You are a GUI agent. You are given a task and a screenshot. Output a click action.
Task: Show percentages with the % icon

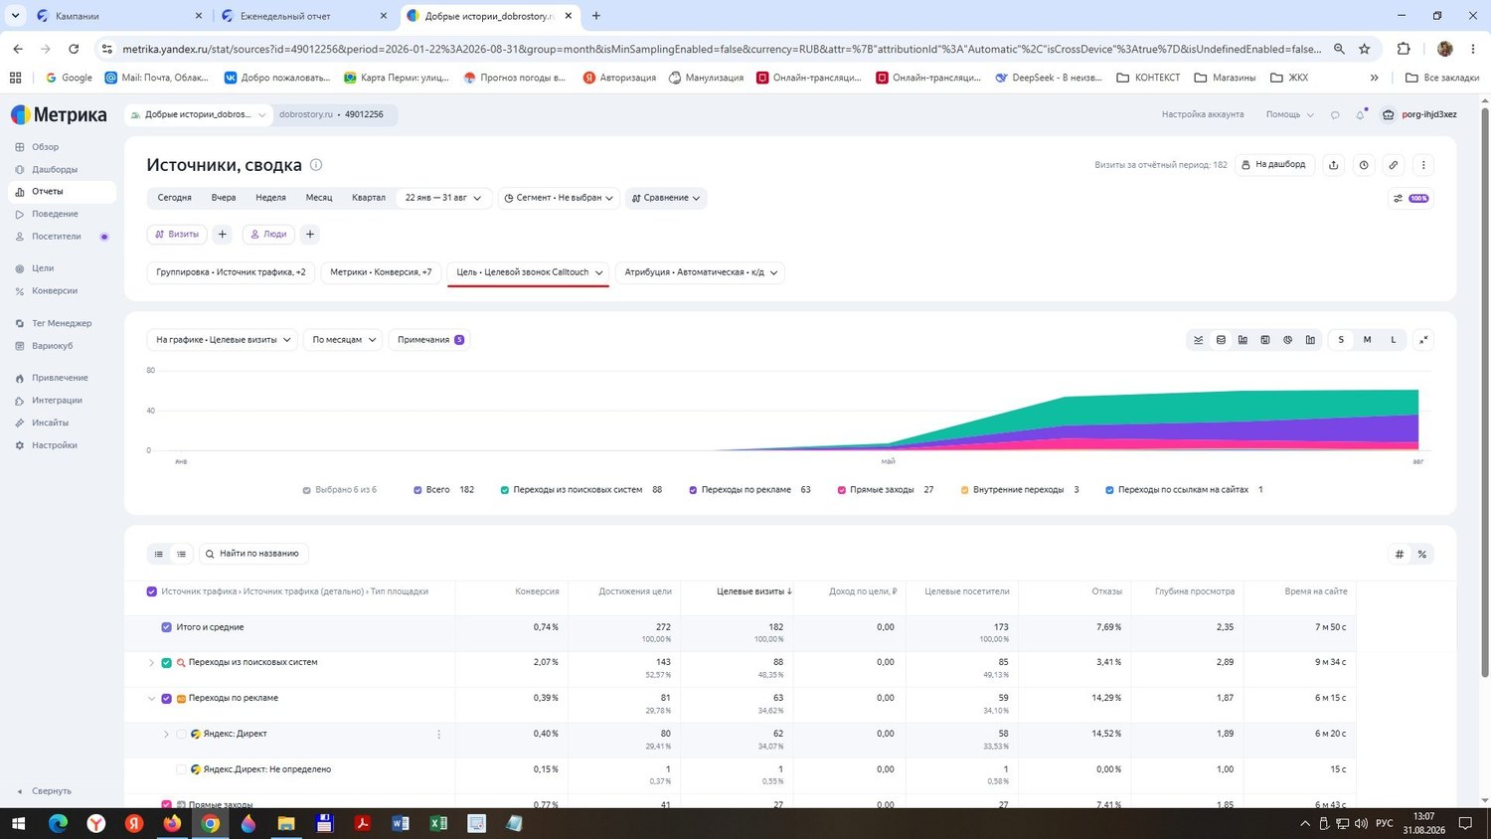point(1422,554)
